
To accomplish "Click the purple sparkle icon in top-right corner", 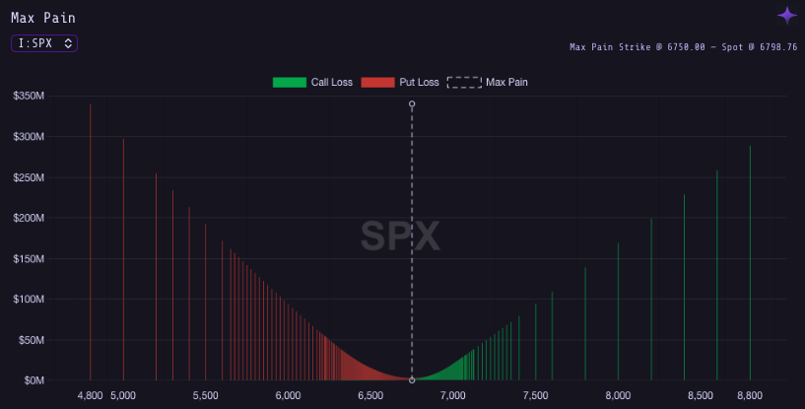I will point(786,15).
